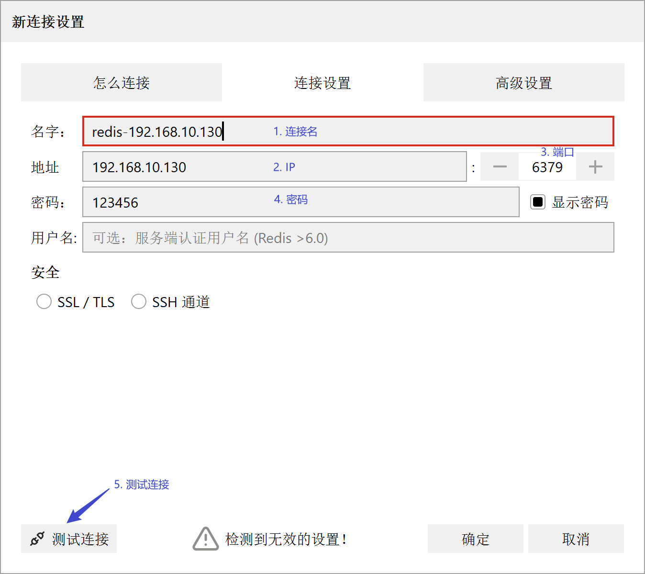Confirm with the 确定 button
The height and width of the screenshot is (574, 645).
(476, 539)
